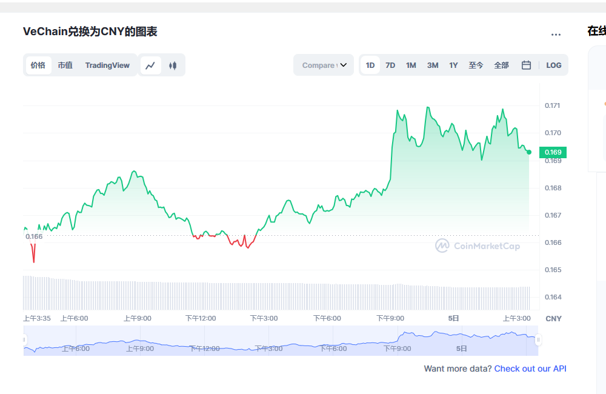Click the 5日 date label on time axis

pos(453,318)
